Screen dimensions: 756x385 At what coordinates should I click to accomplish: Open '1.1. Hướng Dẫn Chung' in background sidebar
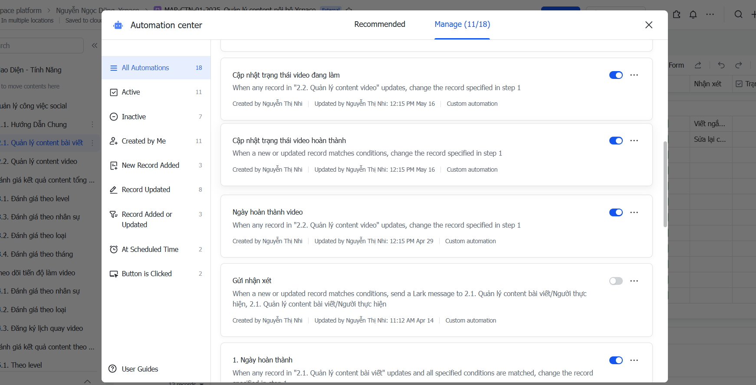33,124
